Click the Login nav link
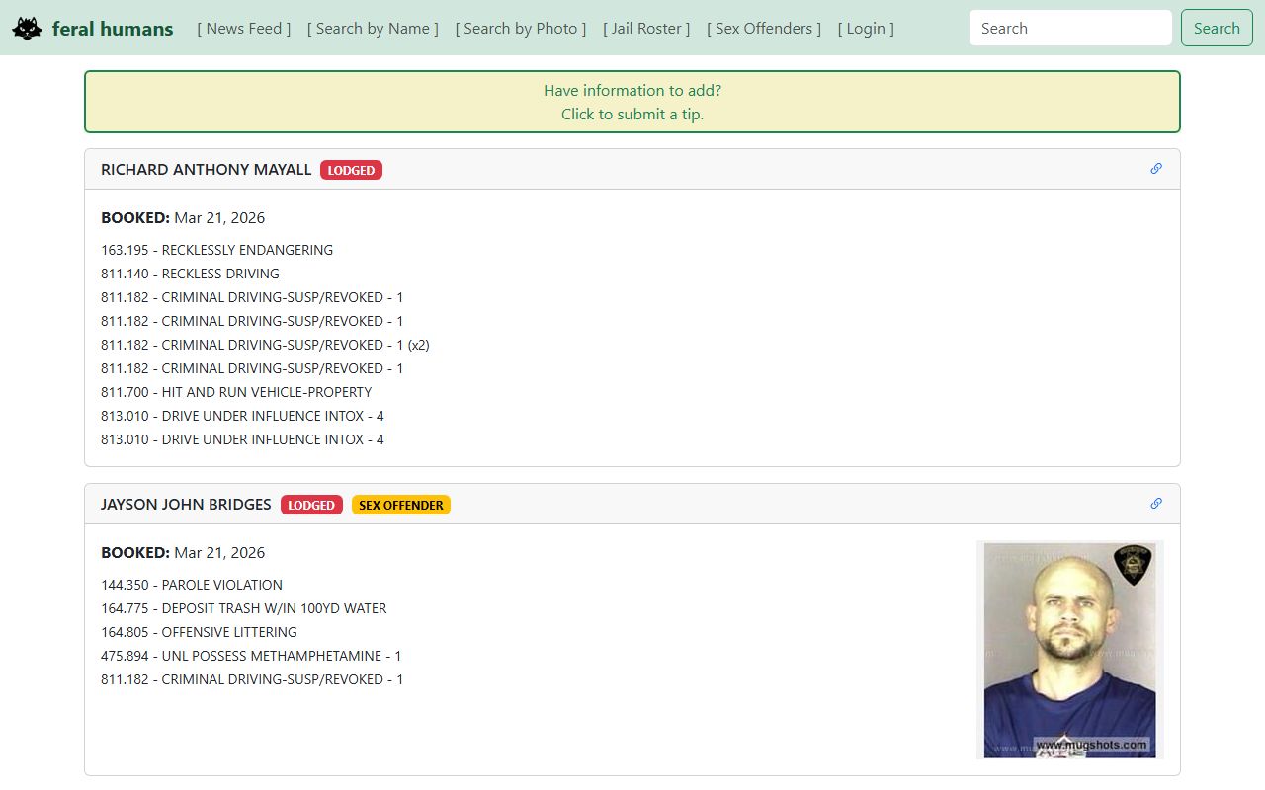Screen dimensions: 1265x790 coord(866,29)
